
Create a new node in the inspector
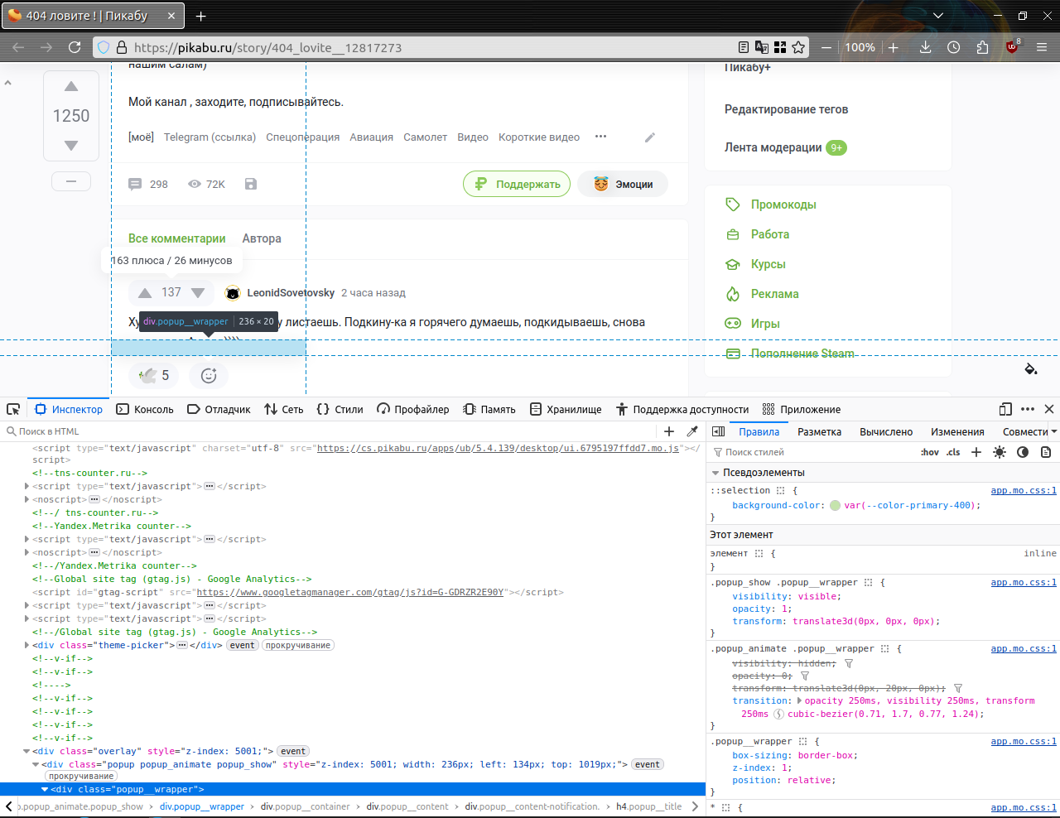669,431
